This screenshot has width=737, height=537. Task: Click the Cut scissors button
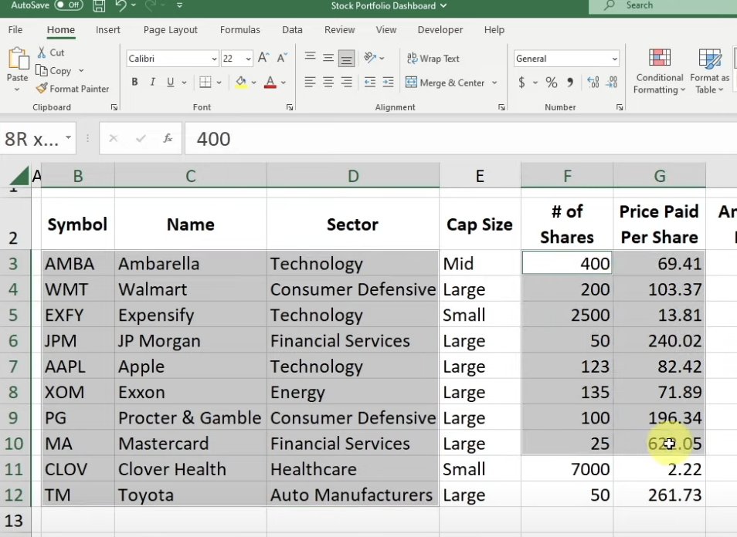[51, 52]
